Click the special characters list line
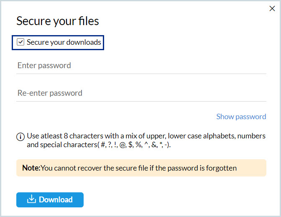Image resolution: width=281 pixels, height=217 pixels. [100, 146]
